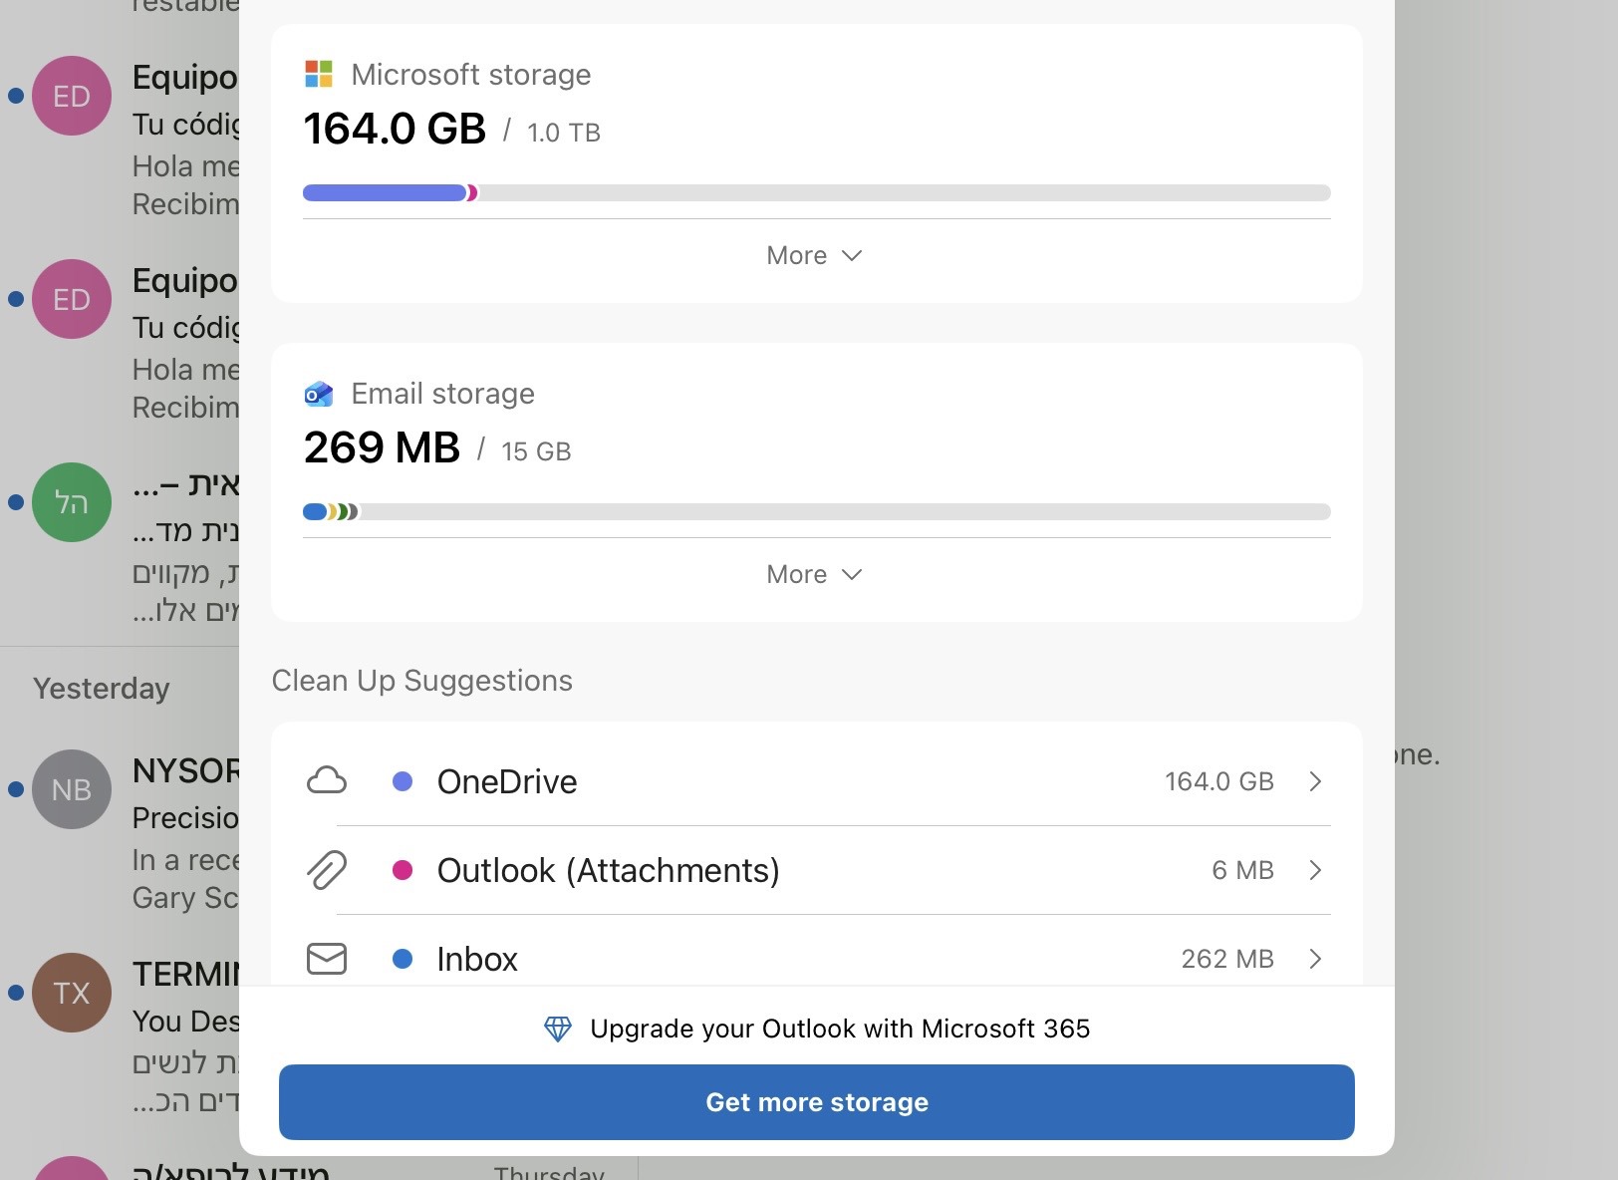This screenshot has height=1180, width=1618.
Task: Click the envelope icon in the Inbox row
Action: pyautogui.click(x=327, y=959)
